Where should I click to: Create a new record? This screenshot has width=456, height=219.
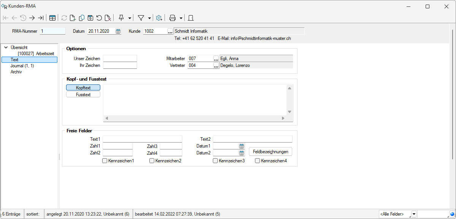tap(73, 18)
